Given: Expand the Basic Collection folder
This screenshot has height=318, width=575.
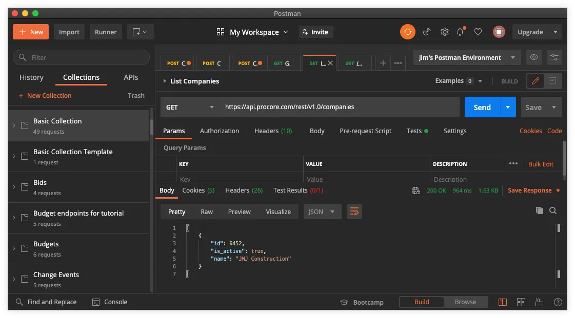Looking at the screenshot, I should (14, 125).
